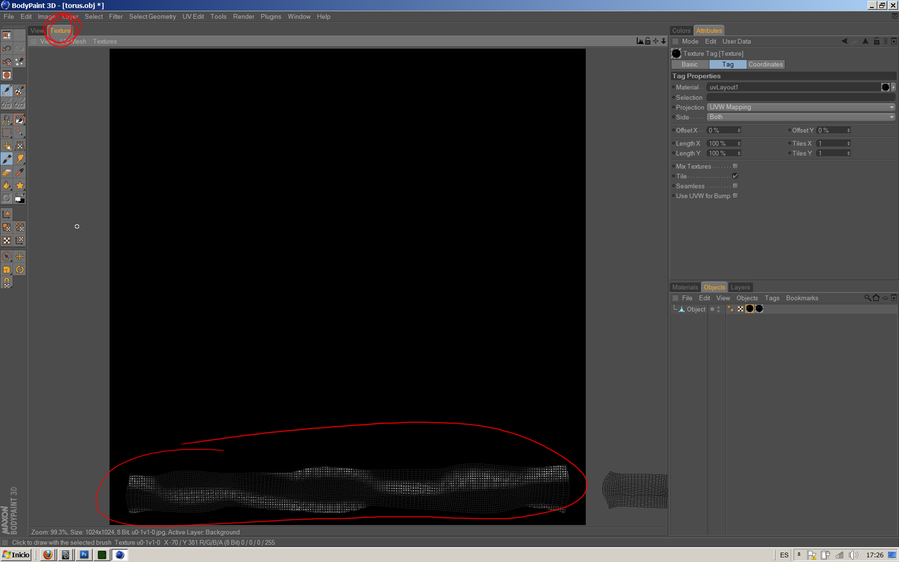Switch to the Layers tab
The width and height of the screenshot is (899, 562).
pyautogui.click(x=740, y=287)
